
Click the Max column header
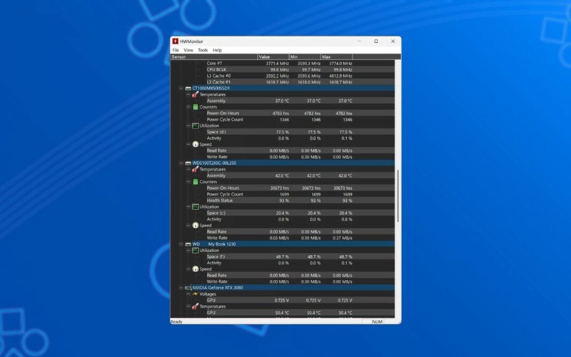(x=336, y=57)
